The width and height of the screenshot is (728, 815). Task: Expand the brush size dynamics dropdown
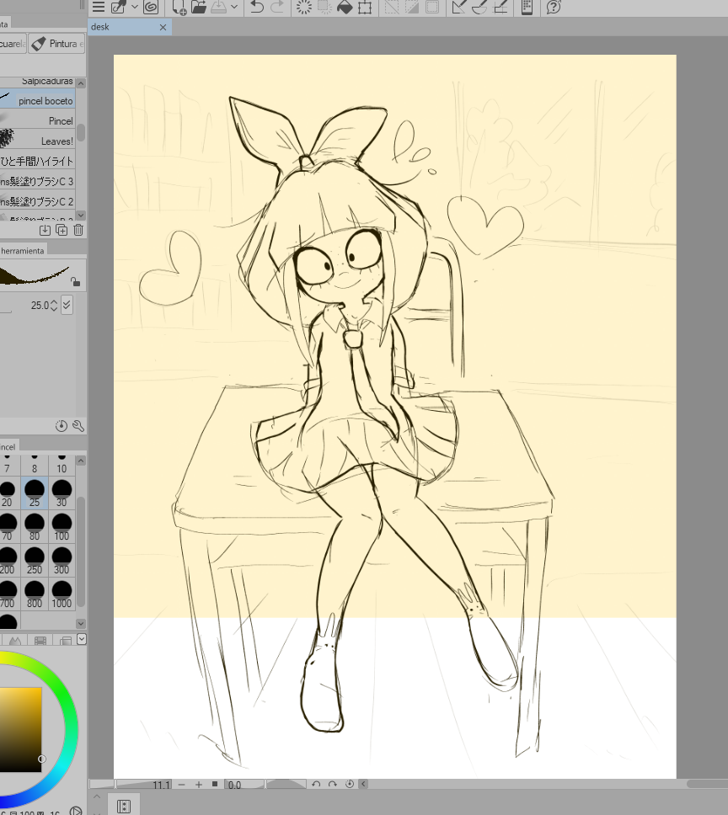point(67,305)
